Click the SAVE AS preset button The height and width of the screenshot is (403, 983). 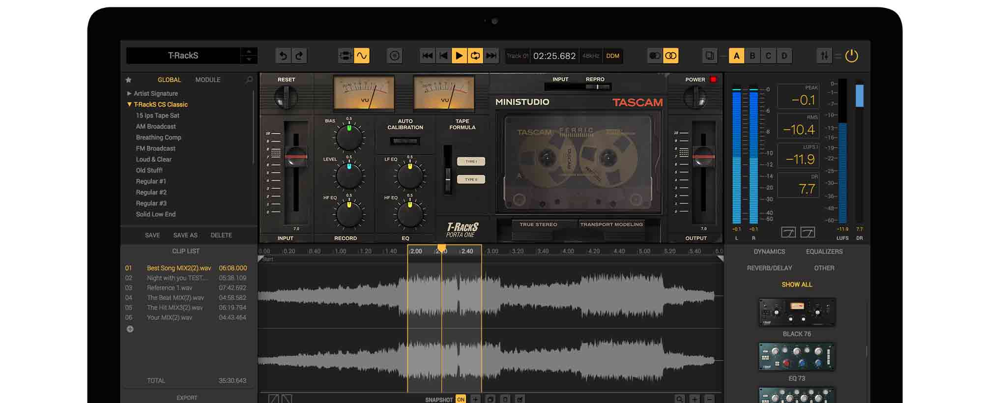tap(185, 235)
